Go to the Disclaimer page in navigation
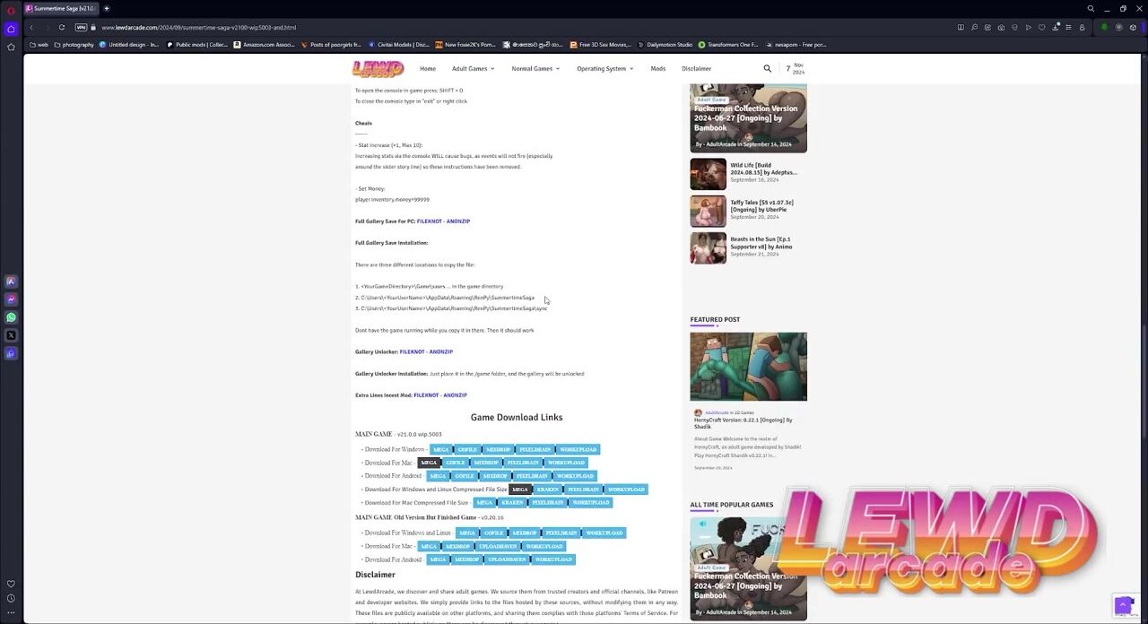Viewport: 1148px width, 624px height. [x=696, y=69]
